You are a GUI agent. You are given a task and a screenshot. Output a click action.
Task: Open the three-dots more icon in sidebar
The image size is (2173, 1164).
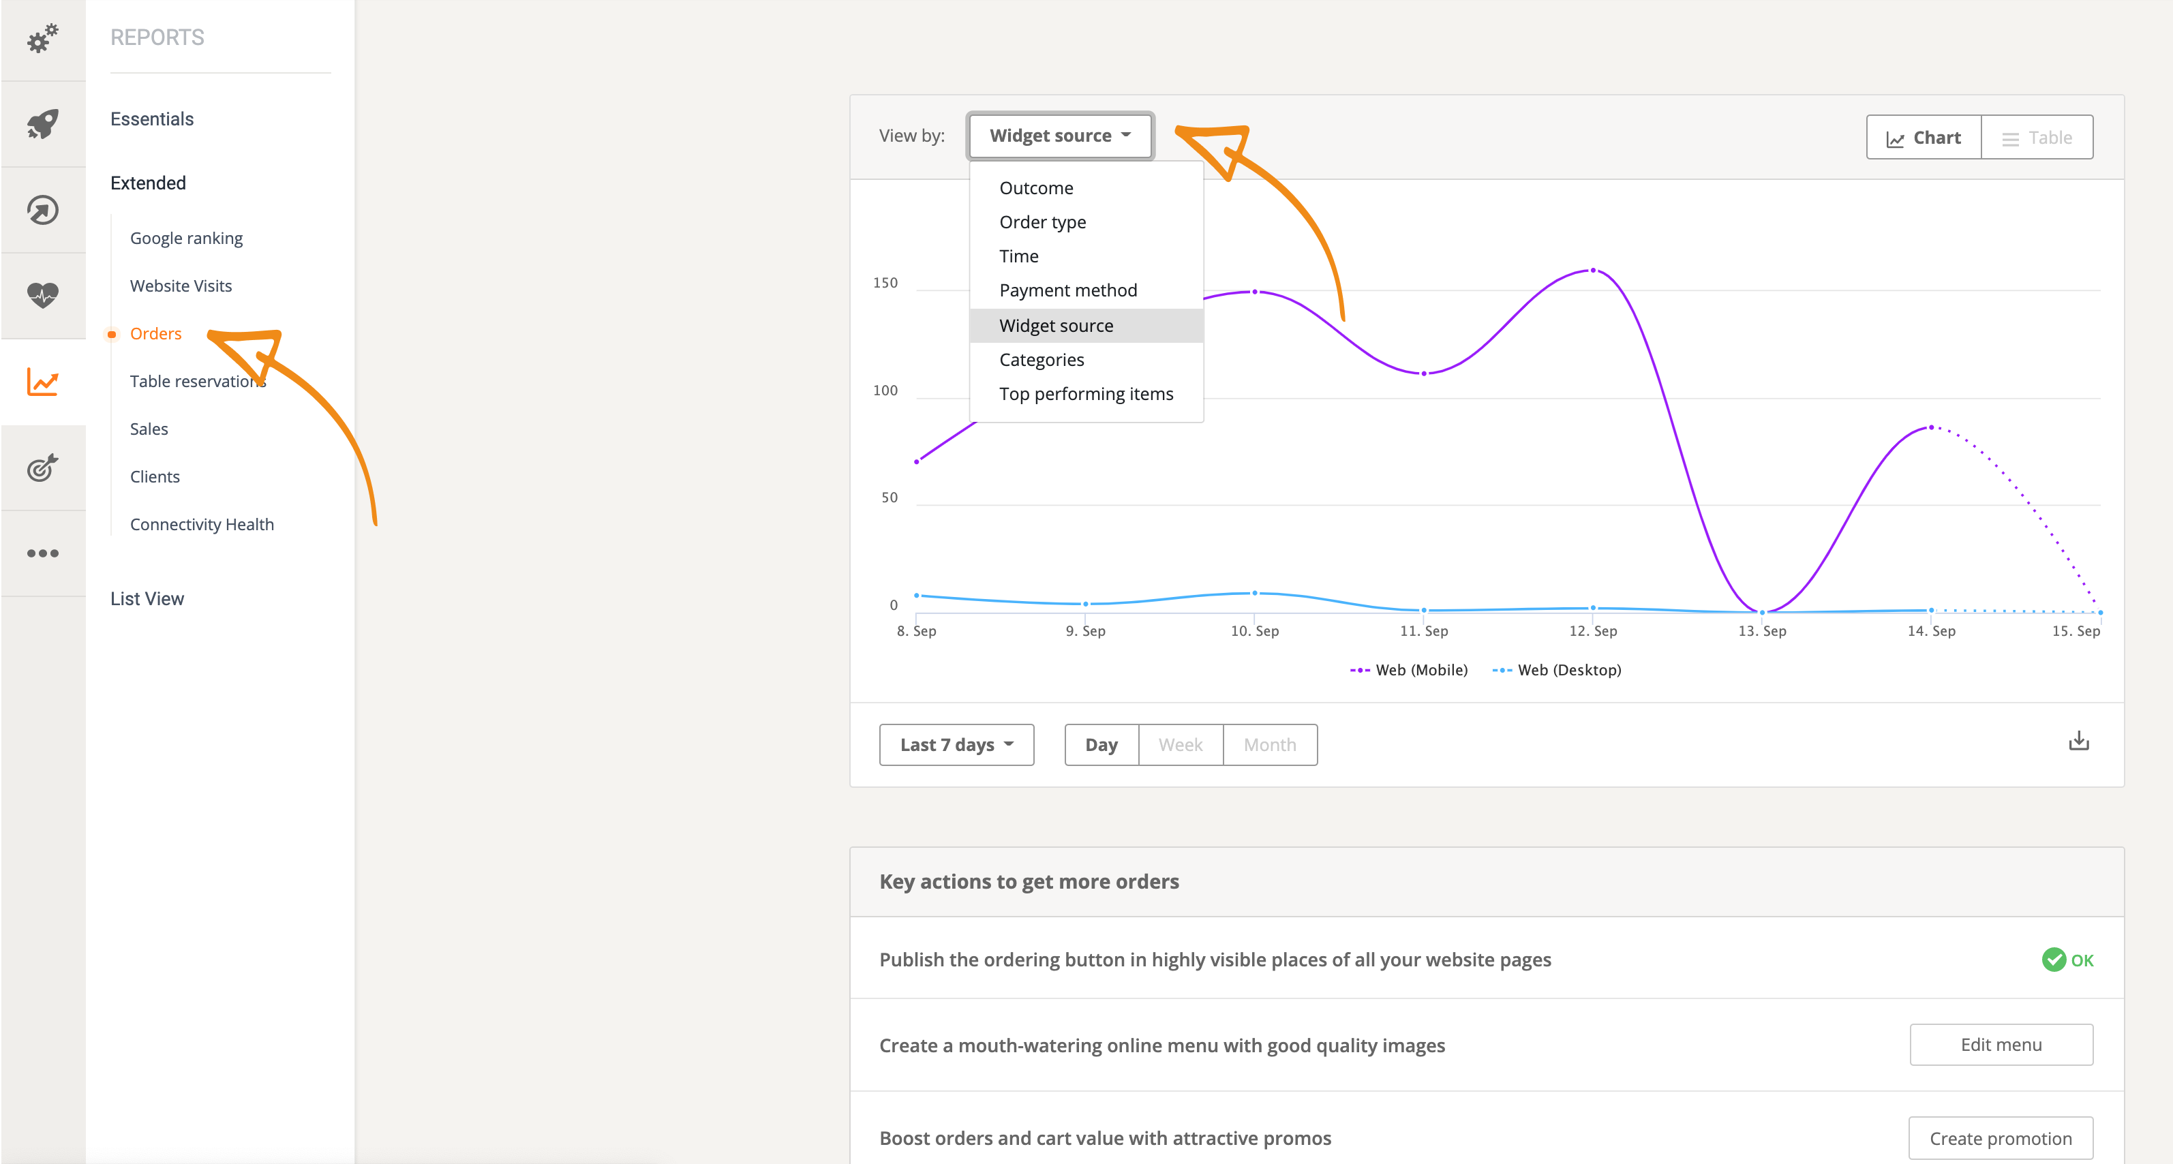(x=42, y=553)
